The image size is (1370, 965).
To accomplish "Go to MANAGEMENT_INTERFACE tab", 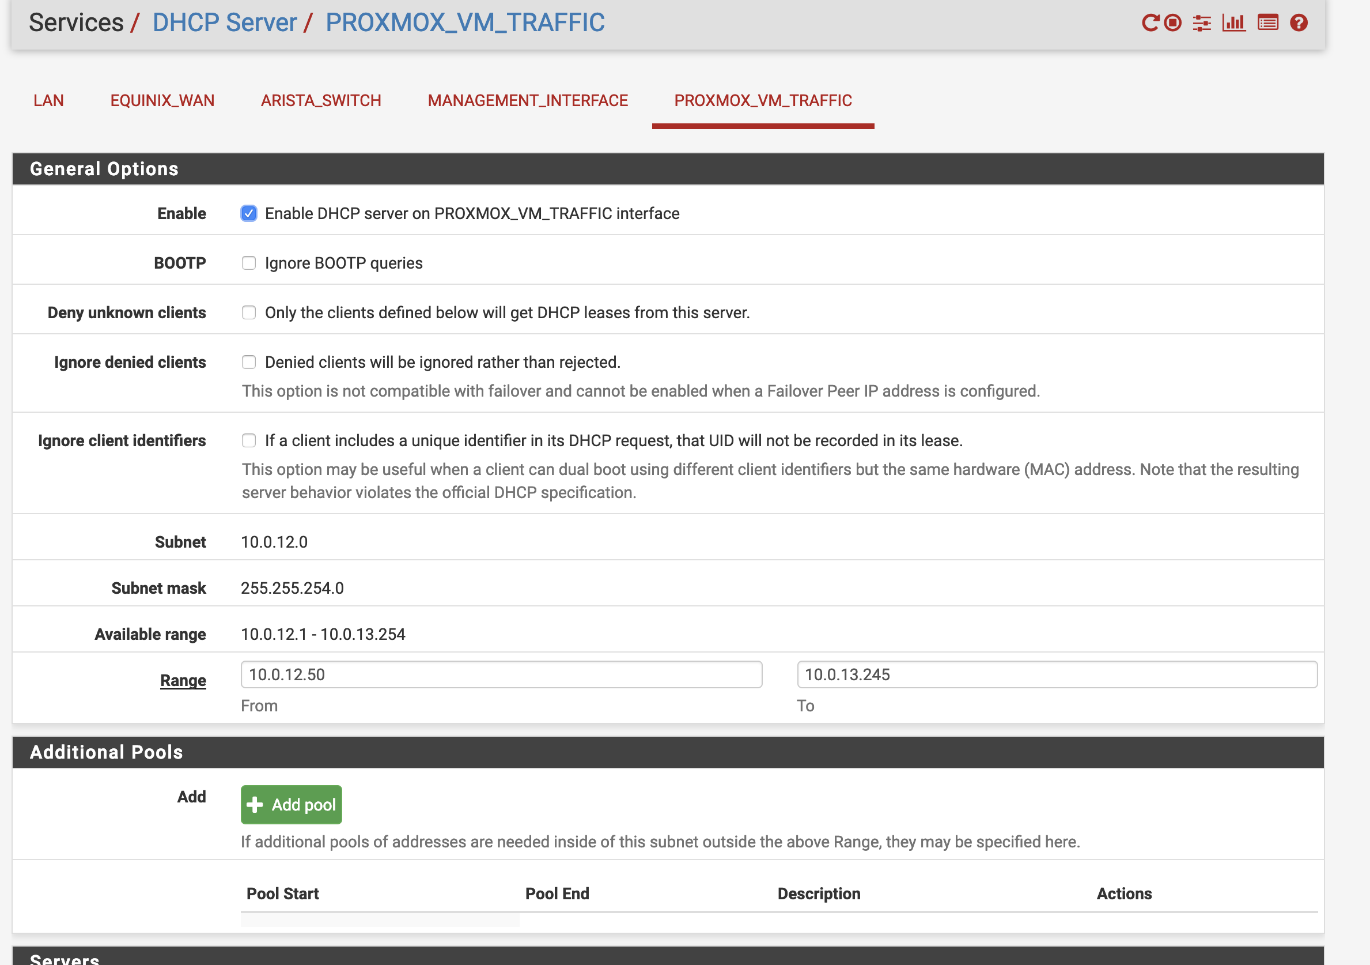I will point(528,100).
